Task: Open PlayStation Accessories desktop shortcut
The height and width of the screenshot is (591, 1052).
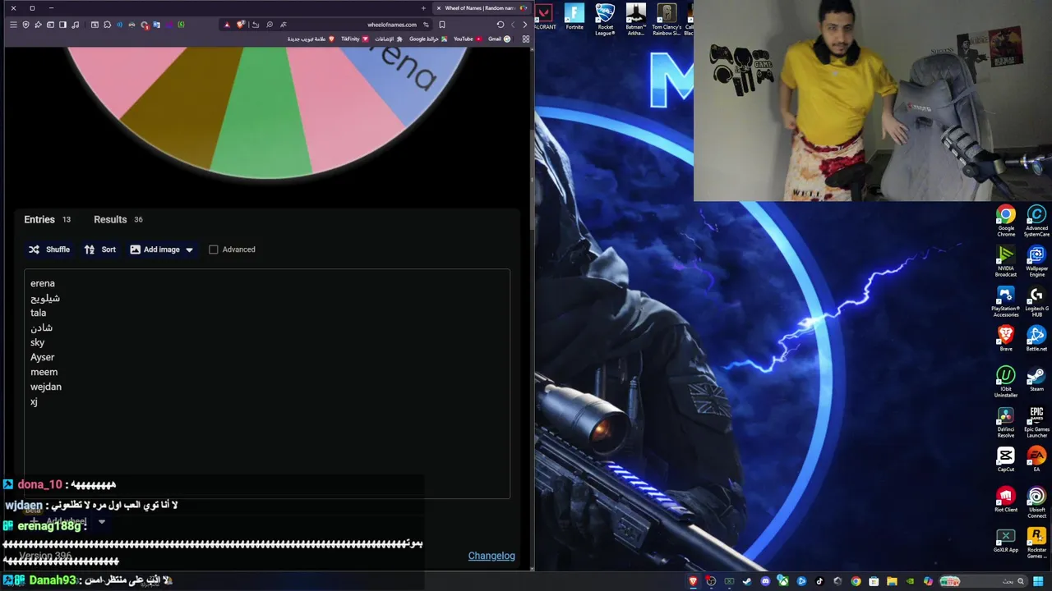Action: (x=1006, y=301)
